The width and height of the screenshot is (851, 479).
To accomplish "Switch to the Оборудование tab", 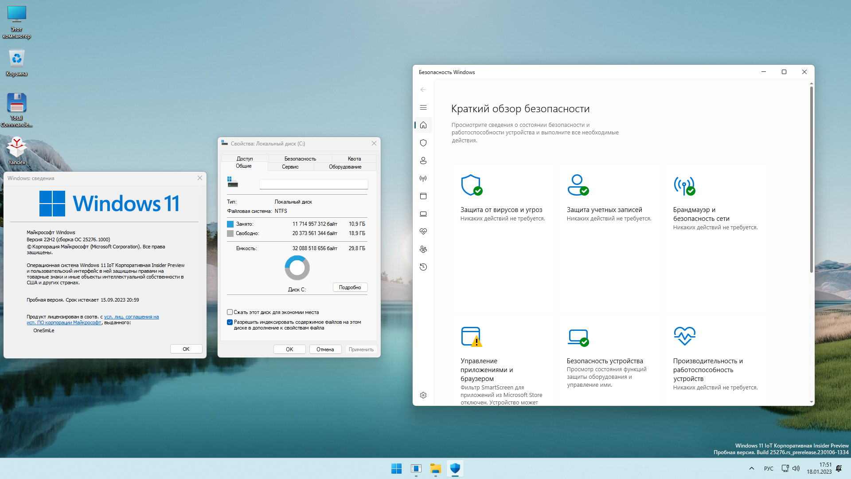I will (x=345, y=167).
